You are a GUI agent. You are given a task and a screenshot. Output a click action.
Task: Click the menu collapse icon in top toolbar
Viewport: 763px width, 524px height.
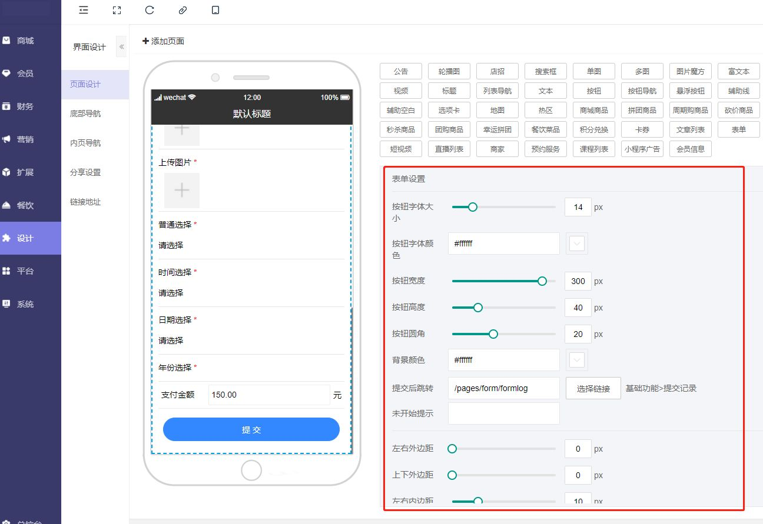point(84,10)
